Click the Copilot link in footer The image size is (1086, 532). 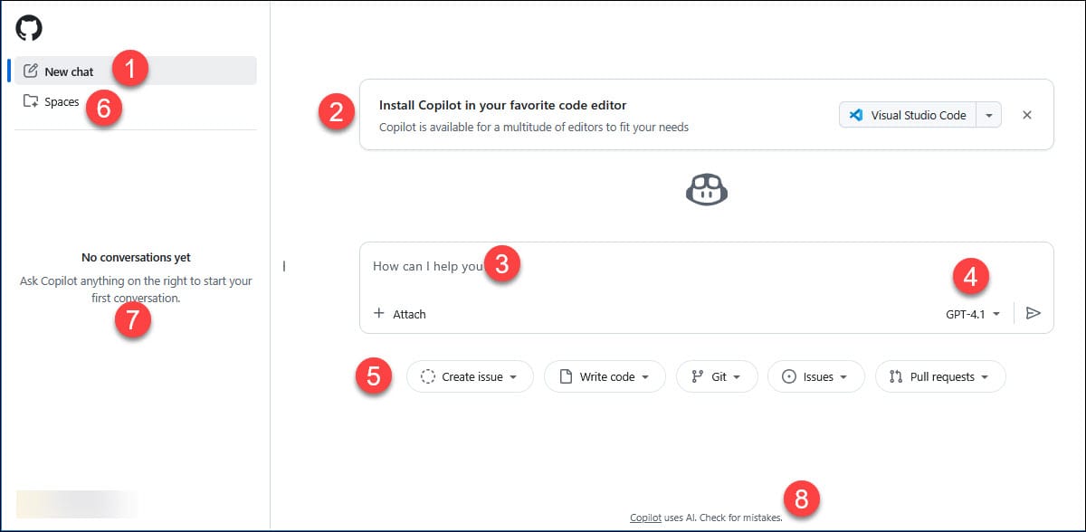646,518
